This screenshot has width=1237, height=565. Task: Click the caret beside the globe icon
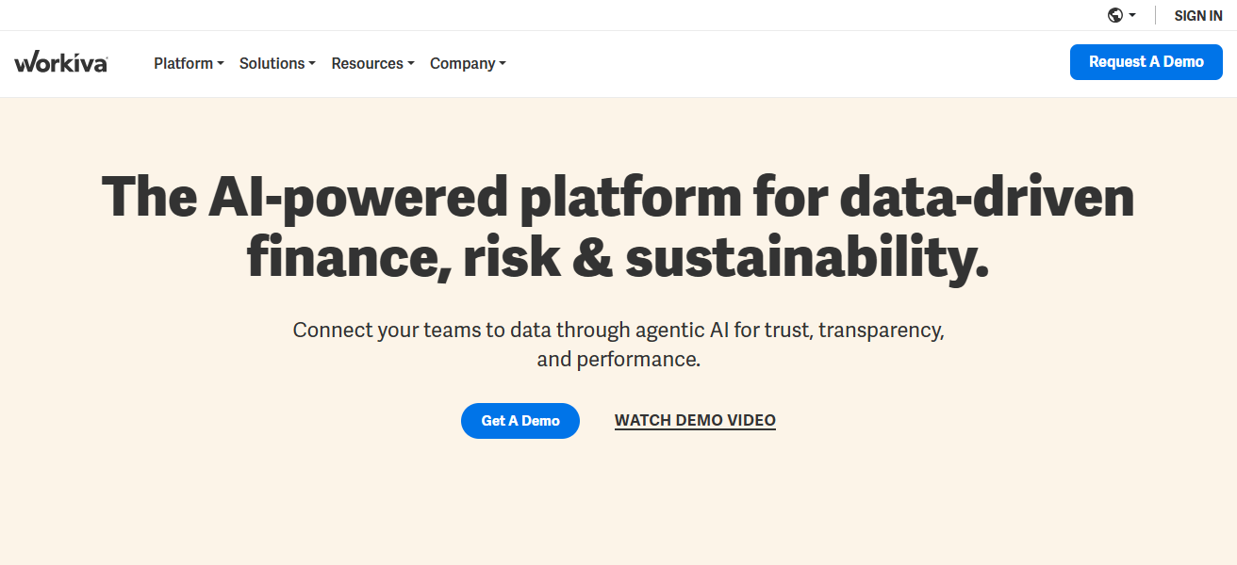point(1132,16)
